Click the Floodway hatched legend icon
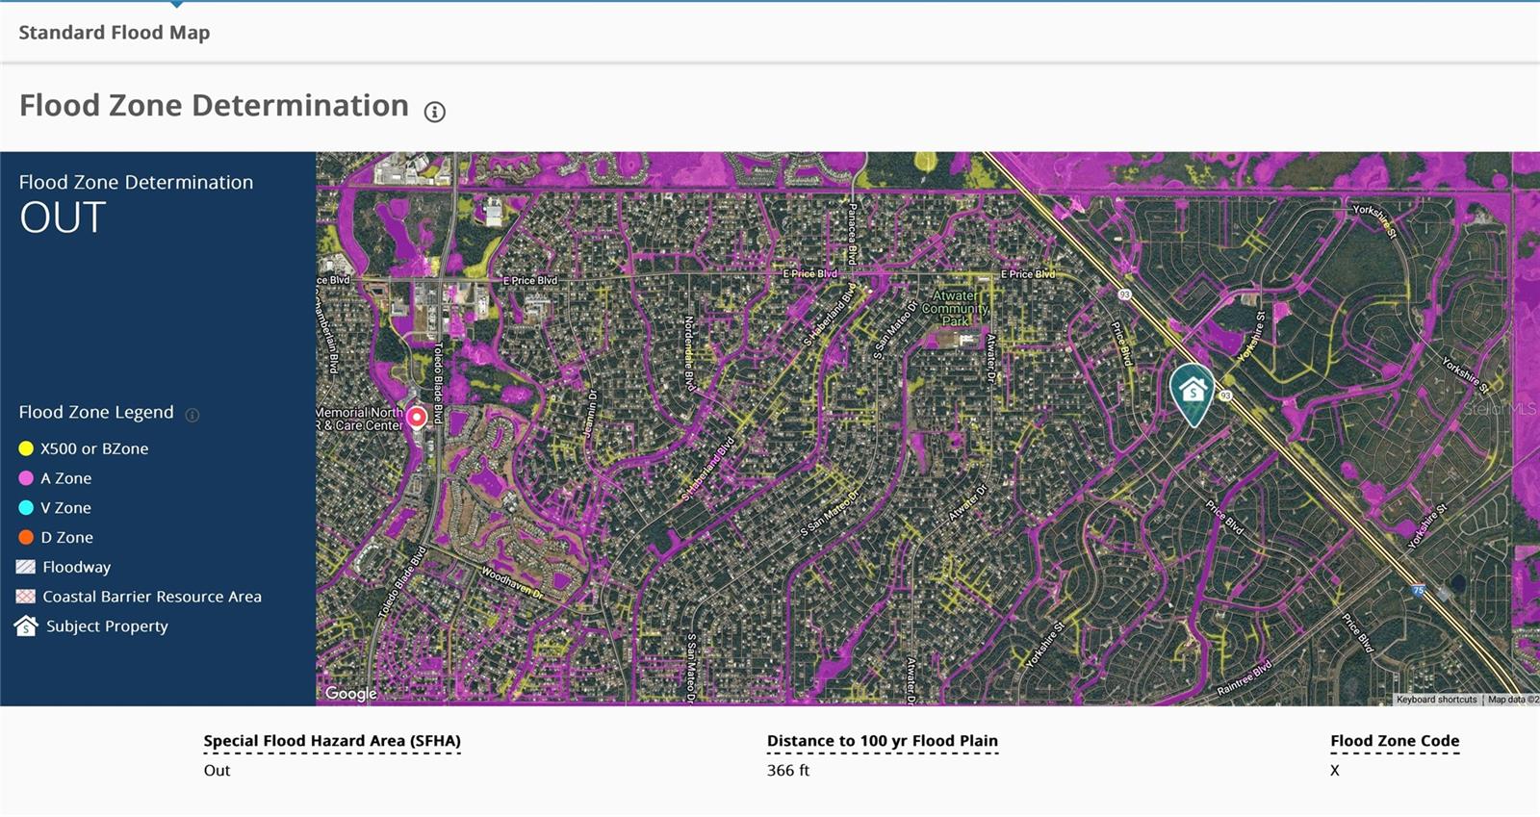 pyautogui.click(x=26, y=567)
